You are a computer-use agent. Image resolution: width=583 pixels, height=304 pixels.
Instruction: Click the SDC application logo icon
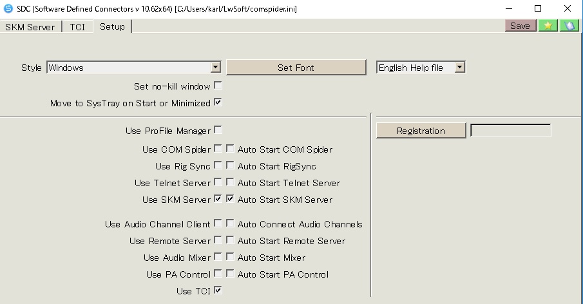click(x=8, y=8)
